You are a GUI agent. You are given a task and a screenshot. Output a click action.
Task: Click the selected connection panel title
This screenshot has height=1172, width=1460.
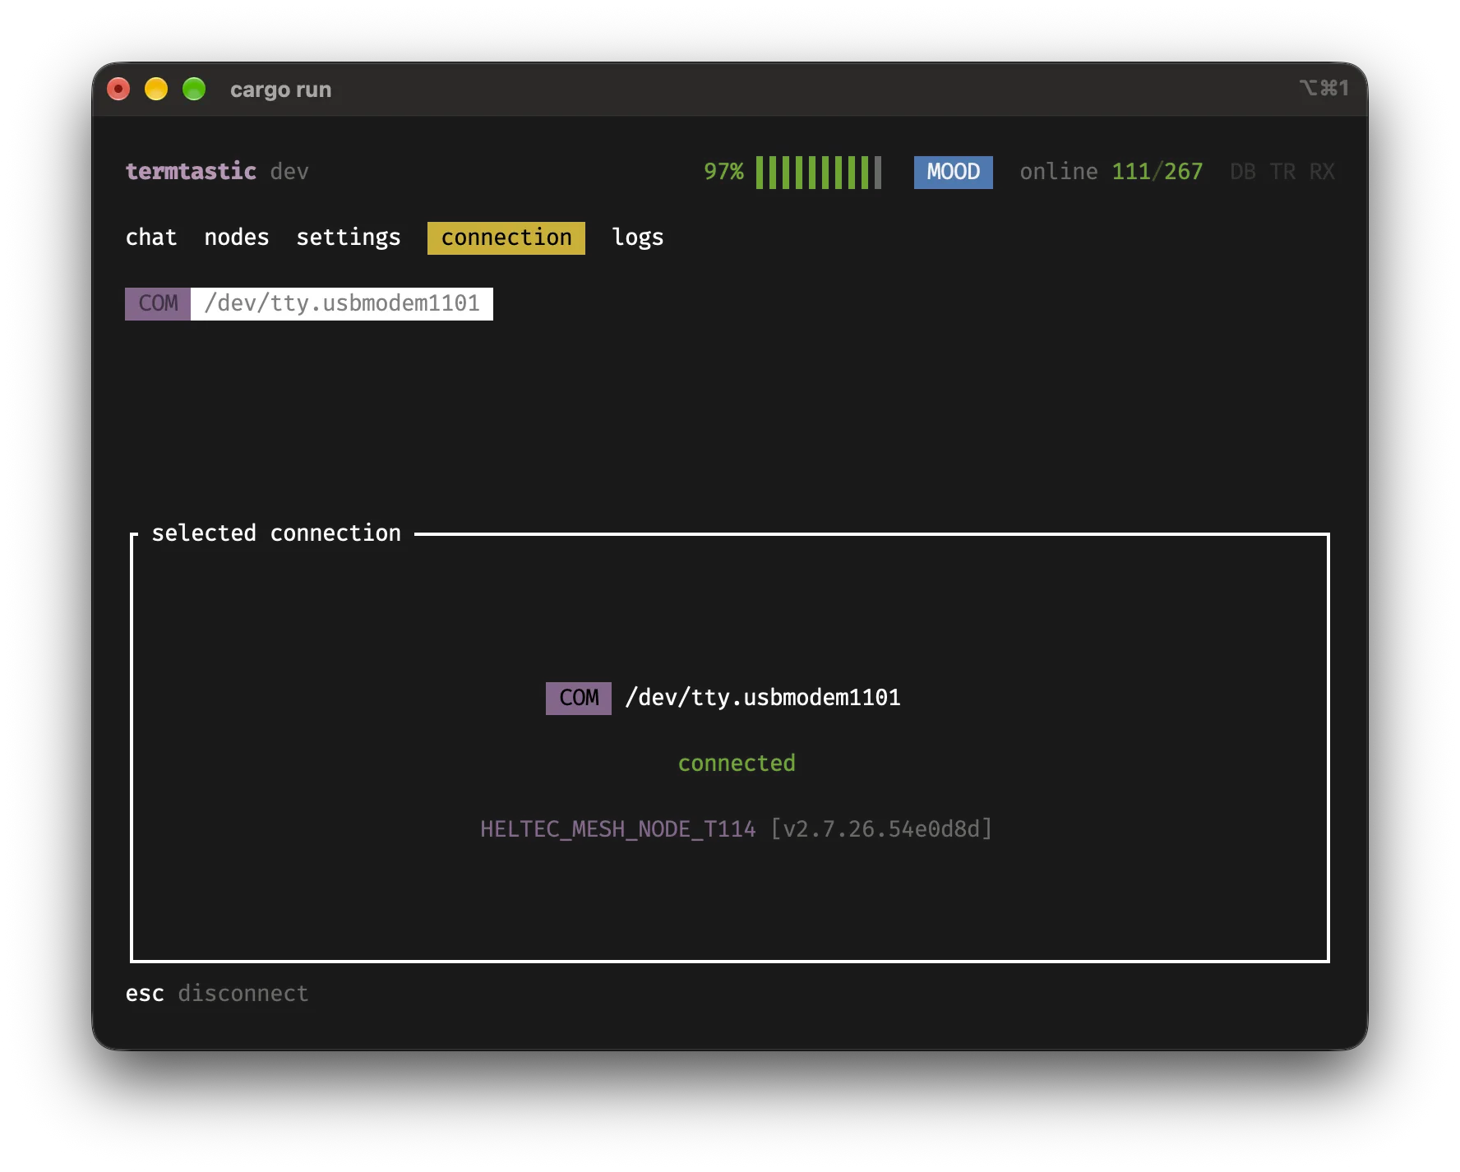276,533
